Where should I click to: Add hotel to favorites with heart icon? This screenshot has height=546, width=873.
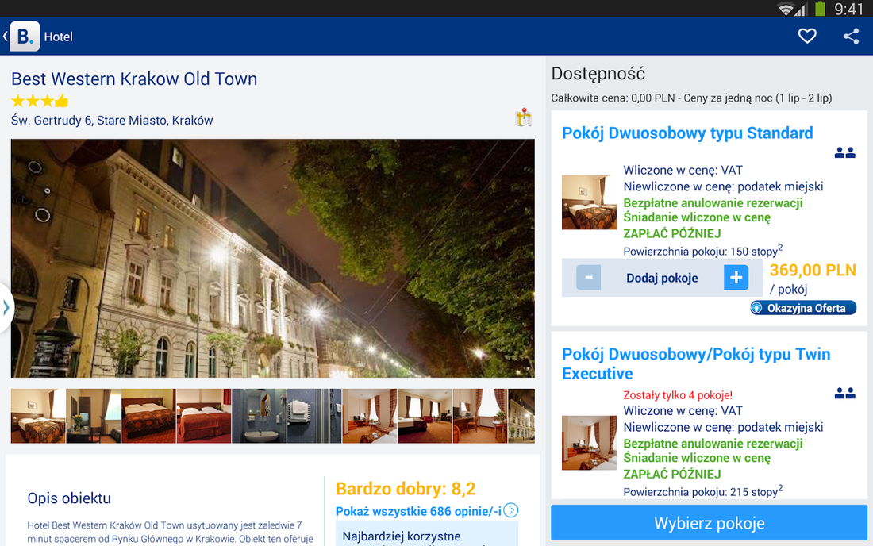(807, 37)
